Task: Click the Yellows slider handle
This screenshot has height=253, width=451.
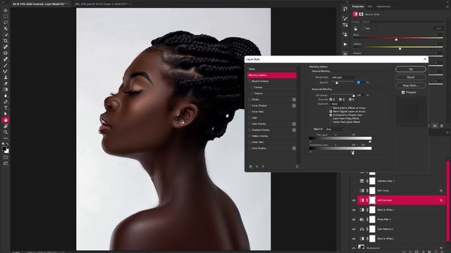Action: point(400,48)
